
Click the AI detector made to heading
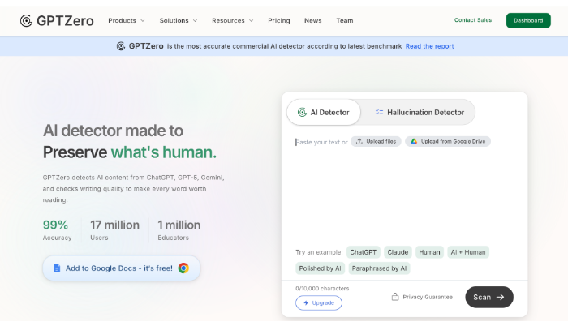pyautogui.click(x=113, y=131)
